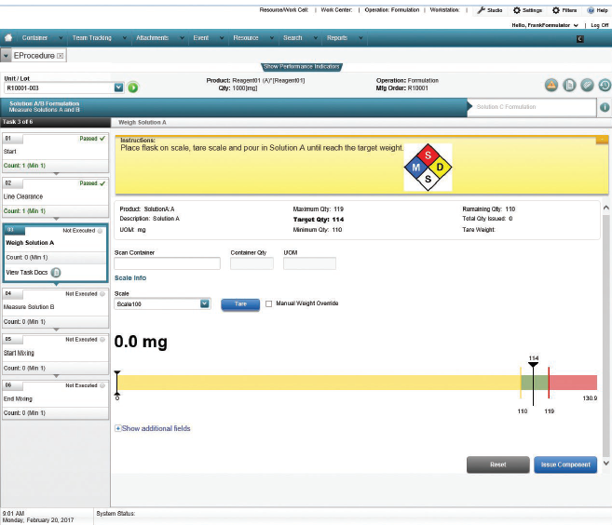
Task: Open Studio wrench tool
Action: tap(490, 10)
